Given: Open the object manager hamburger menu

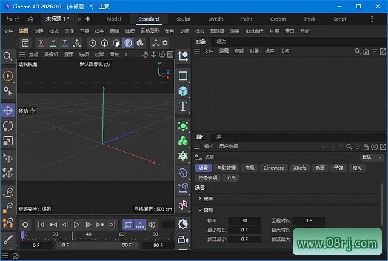Looking at the screenshot, I should pos(197,51).
